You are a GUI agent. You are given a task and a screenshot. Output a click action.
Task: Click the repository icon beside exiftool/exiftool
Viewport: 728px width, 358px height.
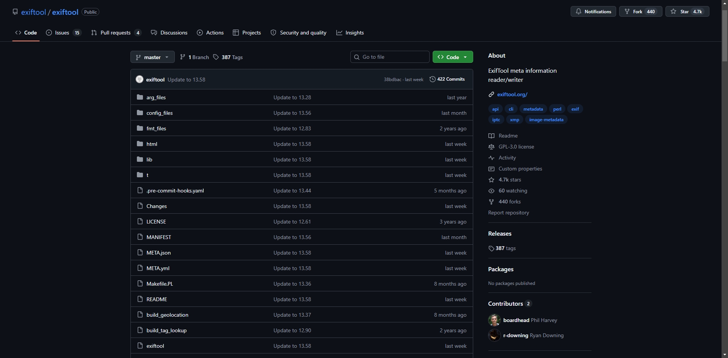[15, 12]
